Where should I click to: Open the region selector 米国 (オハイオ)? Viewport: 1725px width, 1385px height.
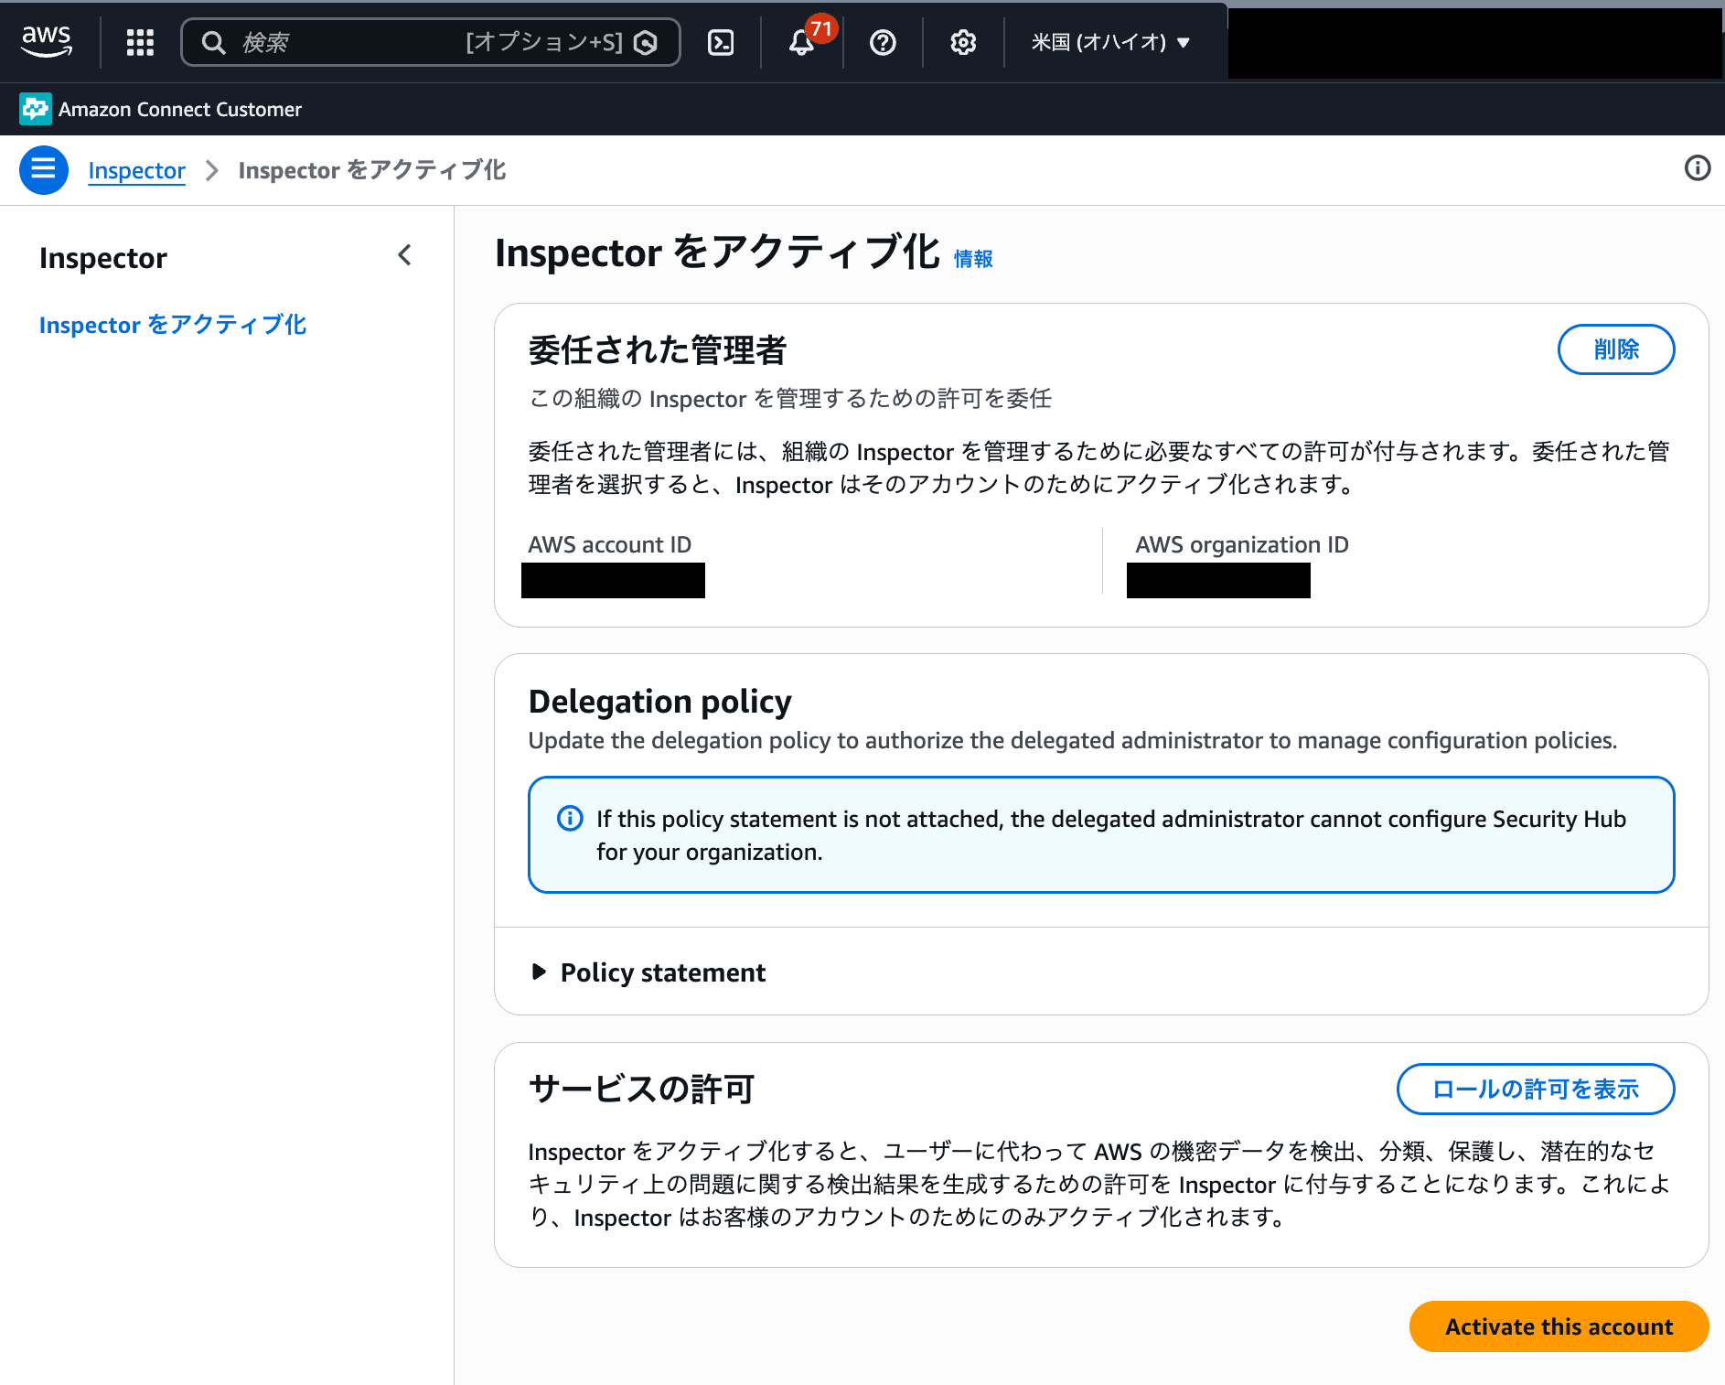pos(1110,42)
